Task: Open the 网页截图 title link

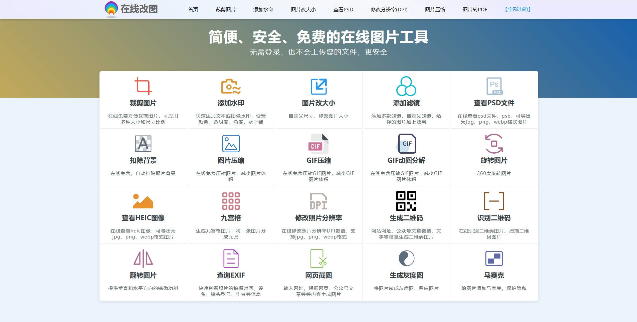Action: (318, 275)
